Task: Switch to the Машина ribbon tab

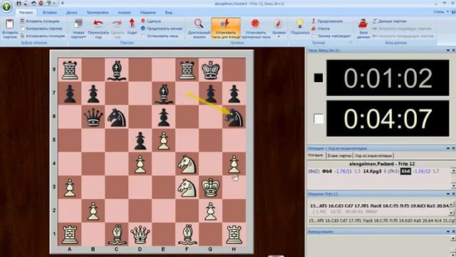Action: (147, 13)
